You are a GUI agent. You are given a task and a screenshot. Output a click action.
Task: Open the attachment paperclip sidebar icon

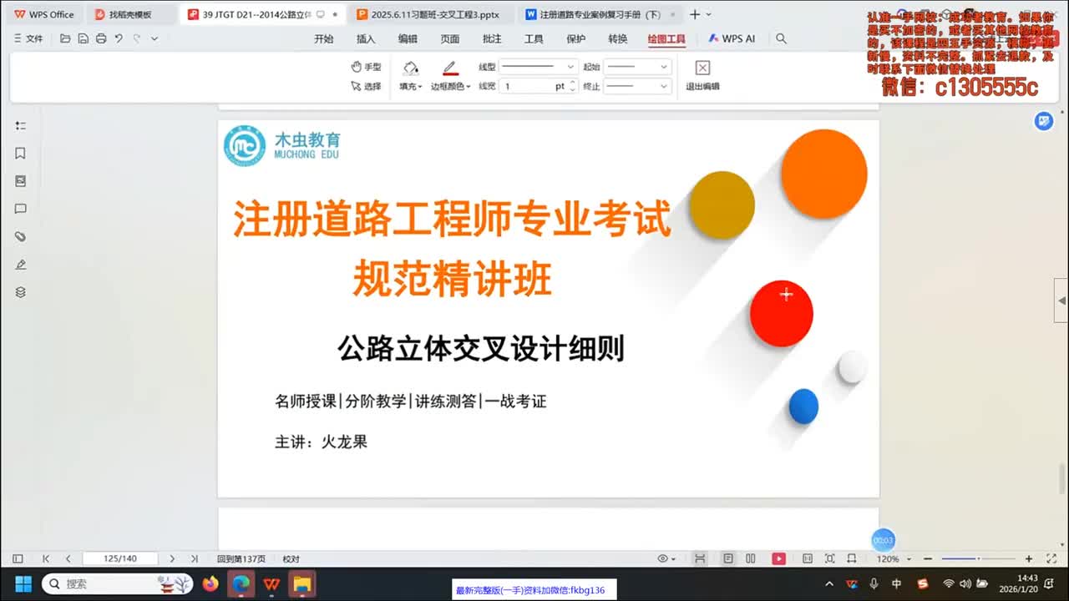coord(21,237)
